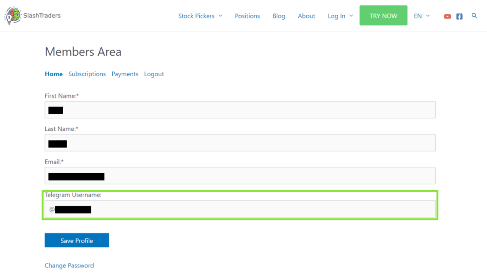Expand the Stock Pickers dropdown menu
Viewport: 487px width, 274px height.
coord(200,16)
